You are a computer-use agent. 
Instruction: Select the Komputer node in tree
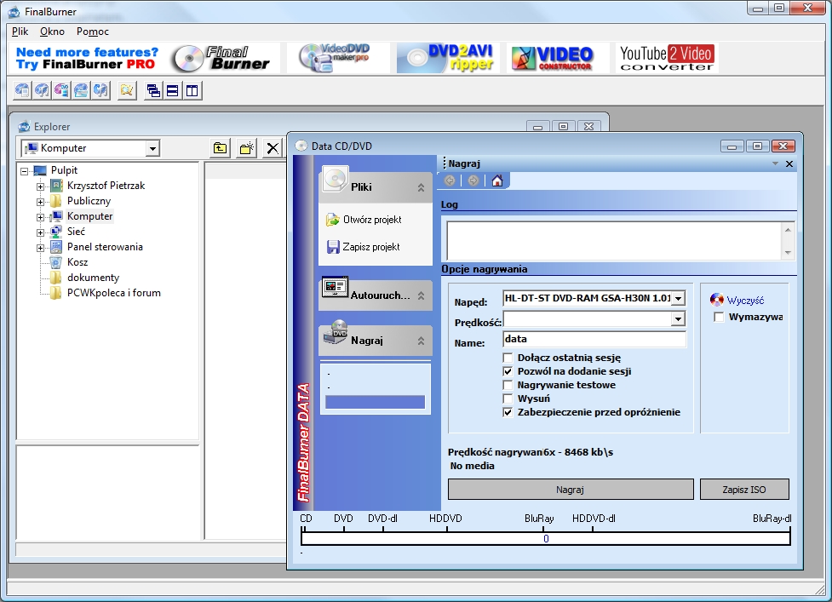pos(89,216)
